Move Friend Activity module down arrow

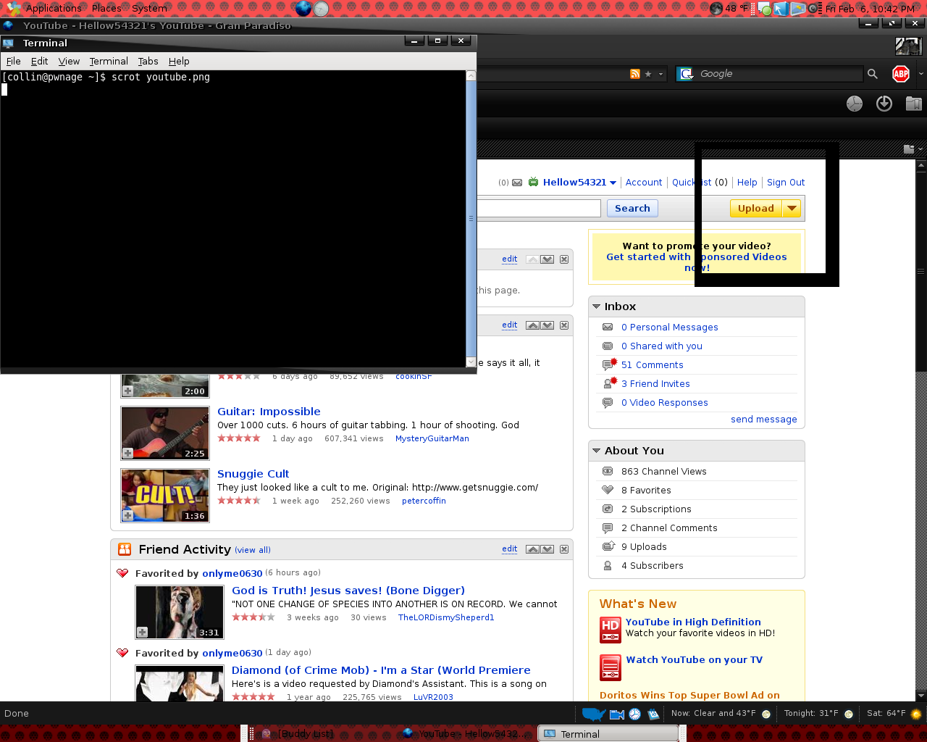pos(548,549)
